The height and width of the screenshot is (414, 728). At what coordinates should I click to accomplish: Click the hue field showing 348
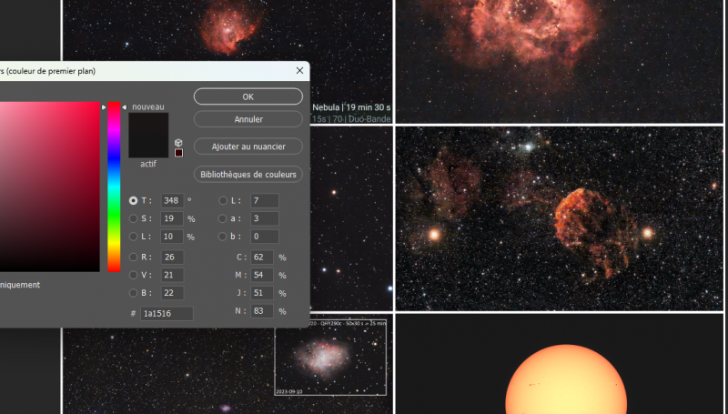tap(172, 200)
